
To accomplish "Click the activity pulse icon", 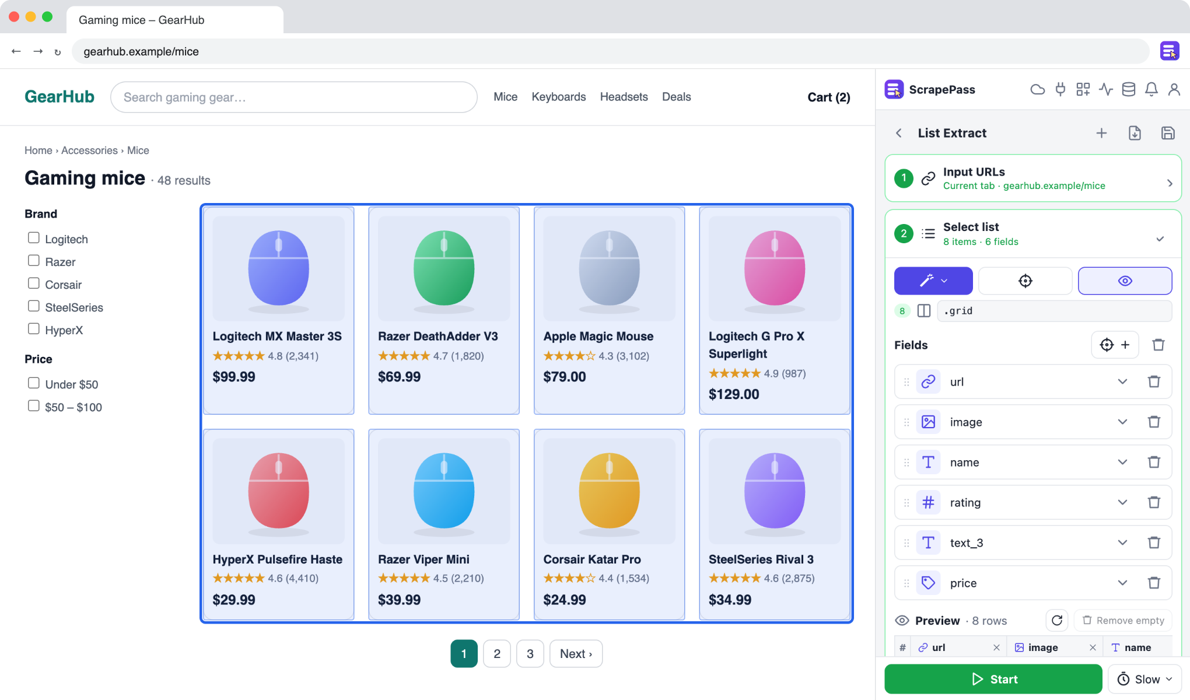I will pyautogui.click(x=1106, y=89).
